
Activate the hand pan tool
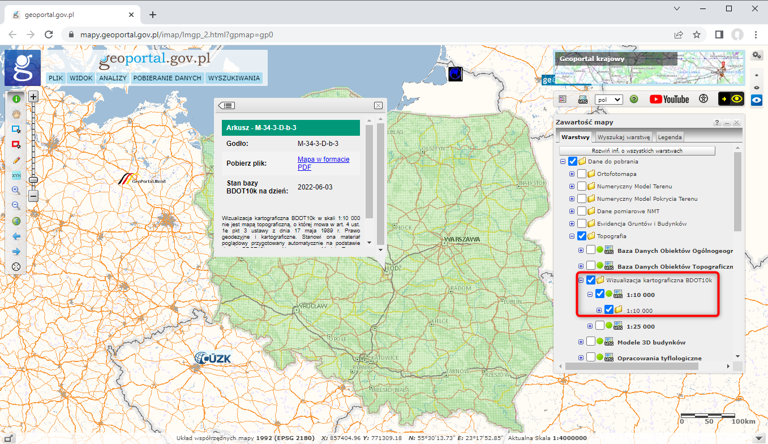[16, 114]
